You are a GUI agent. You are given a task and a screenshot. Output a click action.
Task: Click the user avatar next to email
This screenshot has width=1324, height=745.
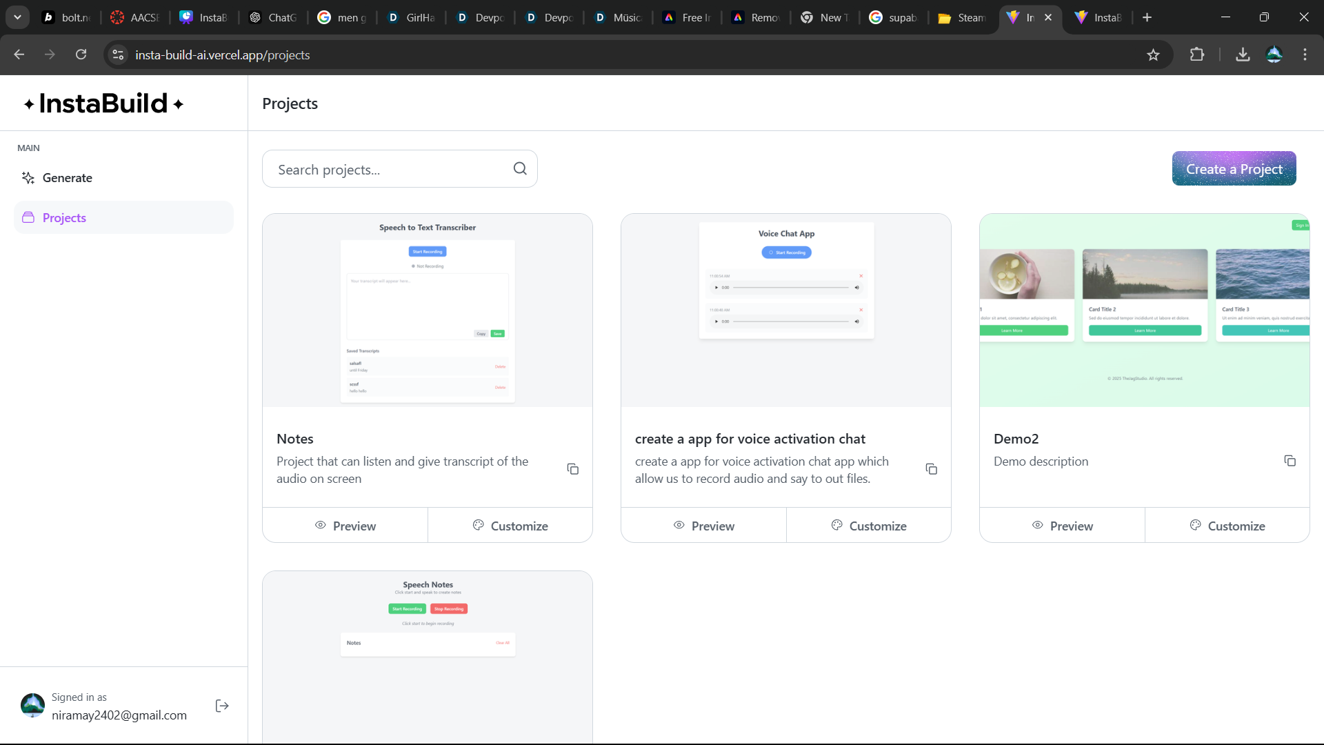point(32,706)
